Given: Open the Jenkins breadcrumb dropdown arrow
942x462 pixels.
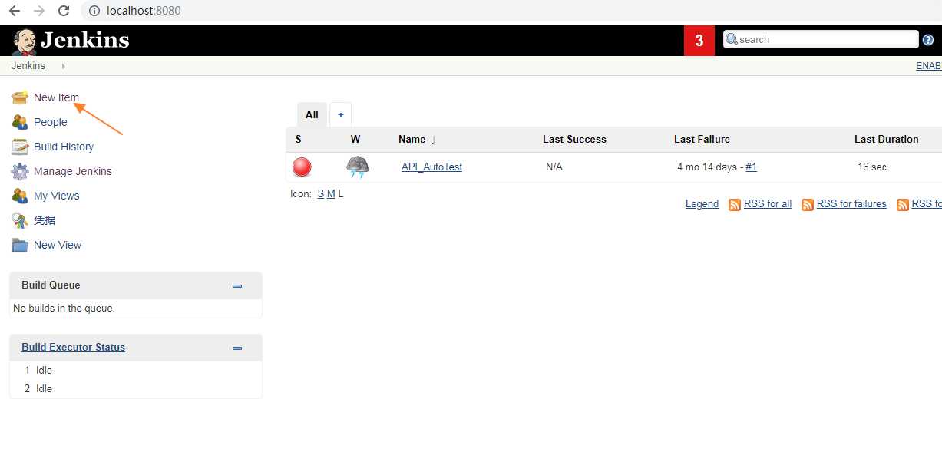Looking at the screenshot, I should 63,66.
